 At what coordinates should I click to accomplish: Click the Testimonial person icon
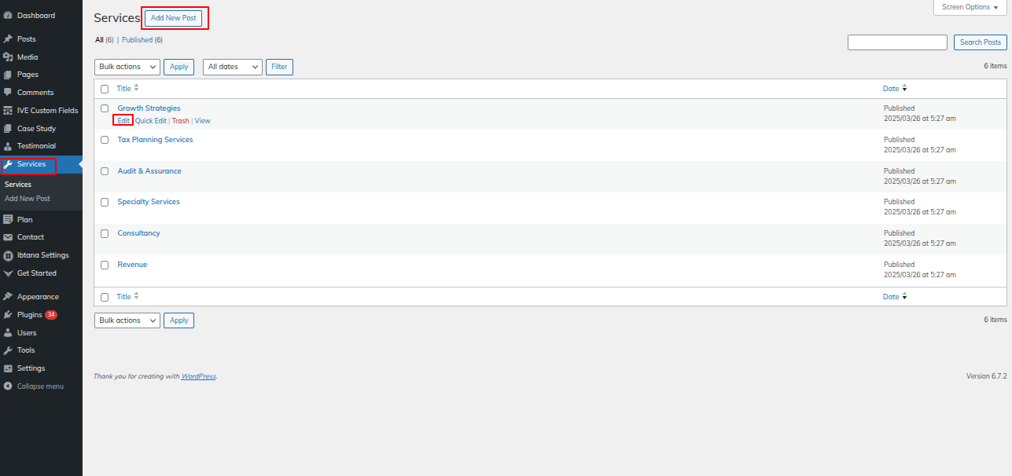(x=8, y=146)
